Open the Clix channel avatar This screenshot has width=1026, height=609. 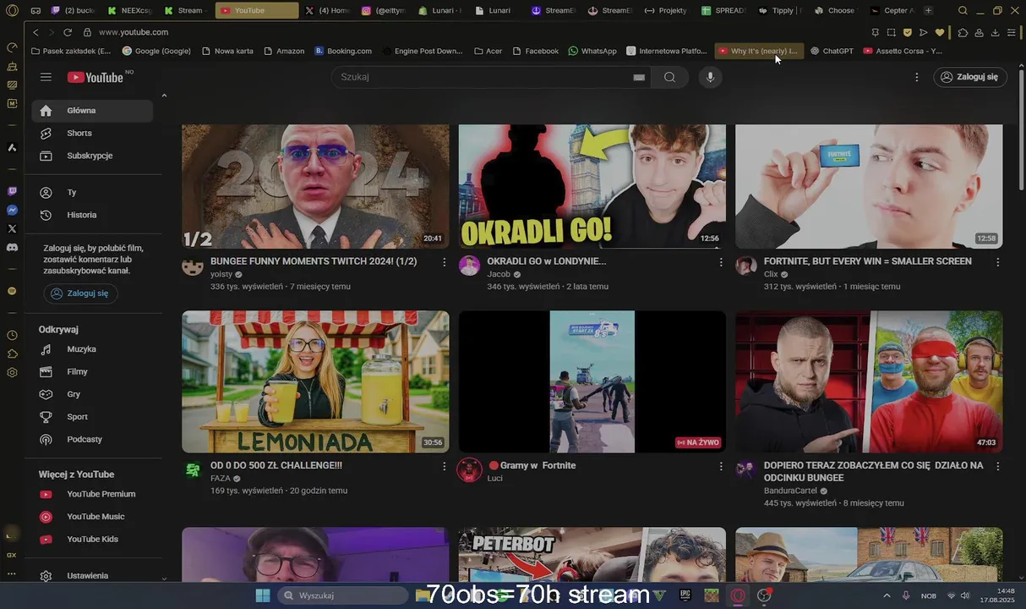click(x=746, y=266)
